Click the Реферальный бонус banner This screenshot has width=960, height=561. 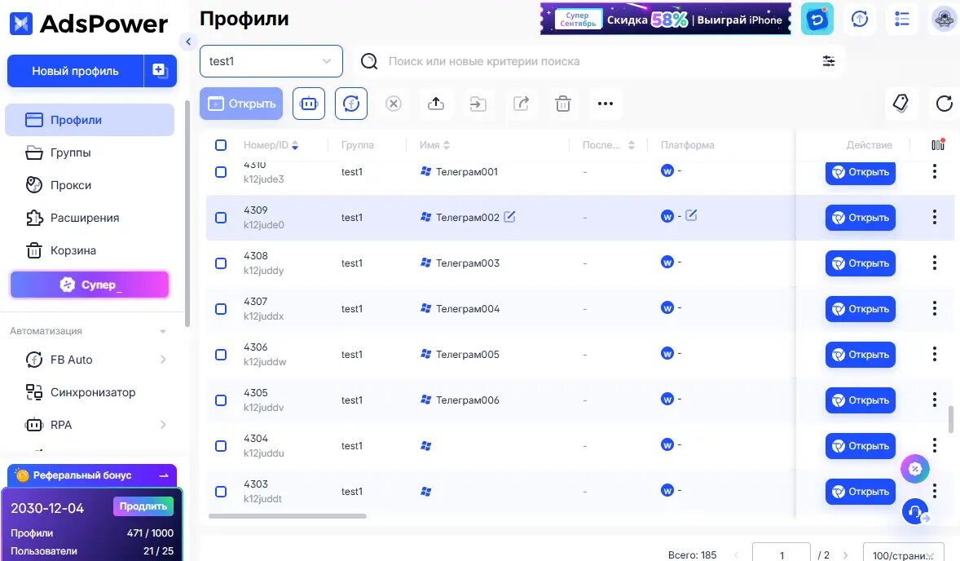click(92, 475)
